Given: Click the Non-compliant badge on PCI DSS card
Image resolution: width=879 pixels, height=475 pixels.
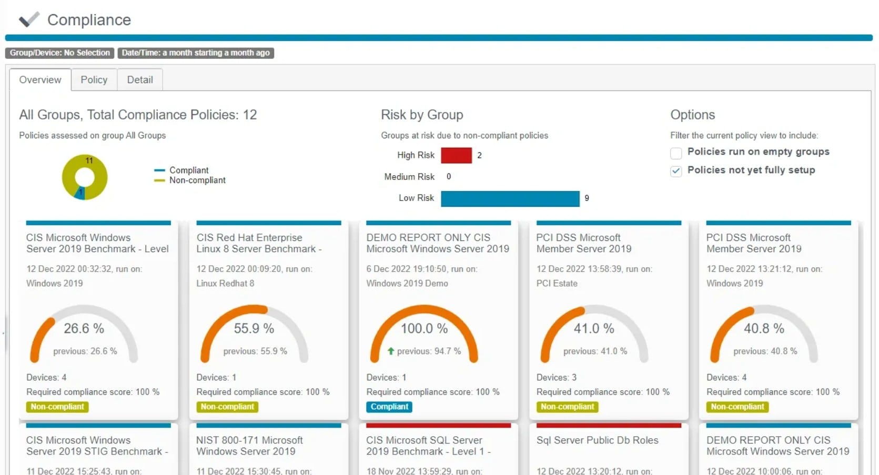Looking at the screenshot, I should pyautogui.click(x=567, y=407).
